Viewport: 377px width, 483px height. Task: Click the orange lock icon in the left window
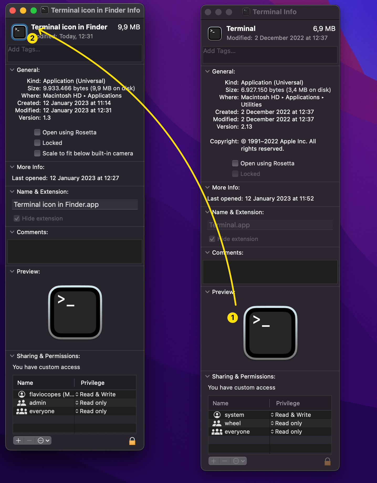pyautogui.click(x=132, y=441)
